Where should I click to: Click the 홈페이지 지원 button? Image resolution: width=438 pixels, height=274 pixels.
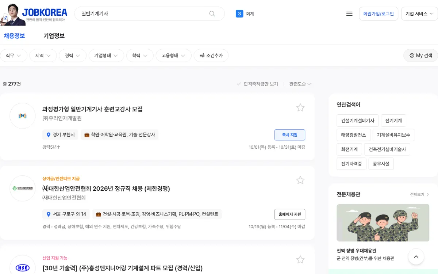(x=290, y=214)
